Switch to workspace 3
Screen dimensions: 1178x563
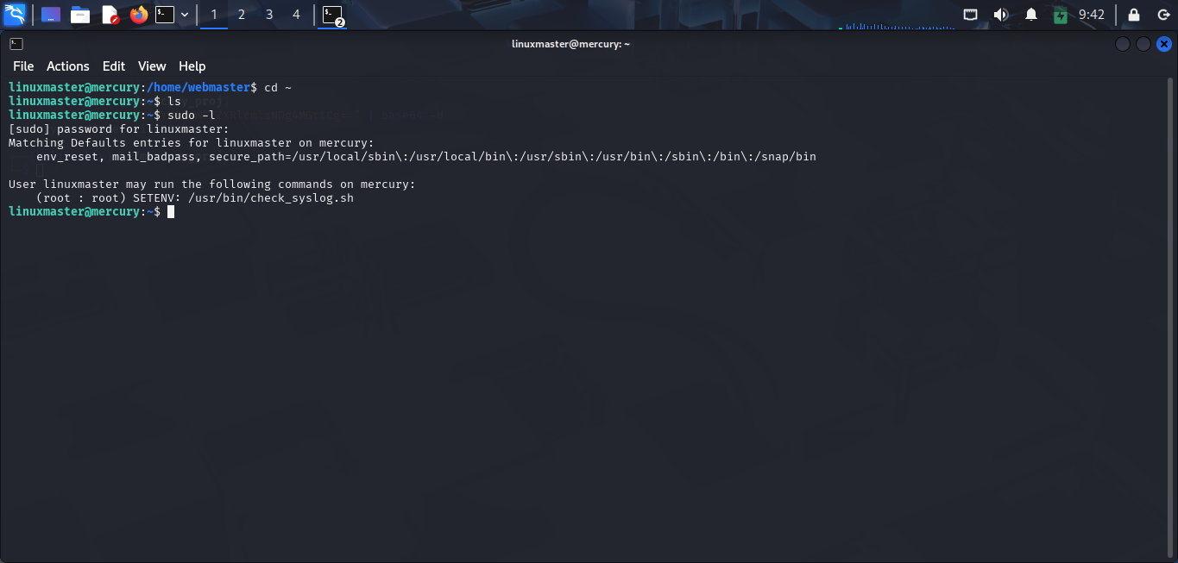[269, 15]
